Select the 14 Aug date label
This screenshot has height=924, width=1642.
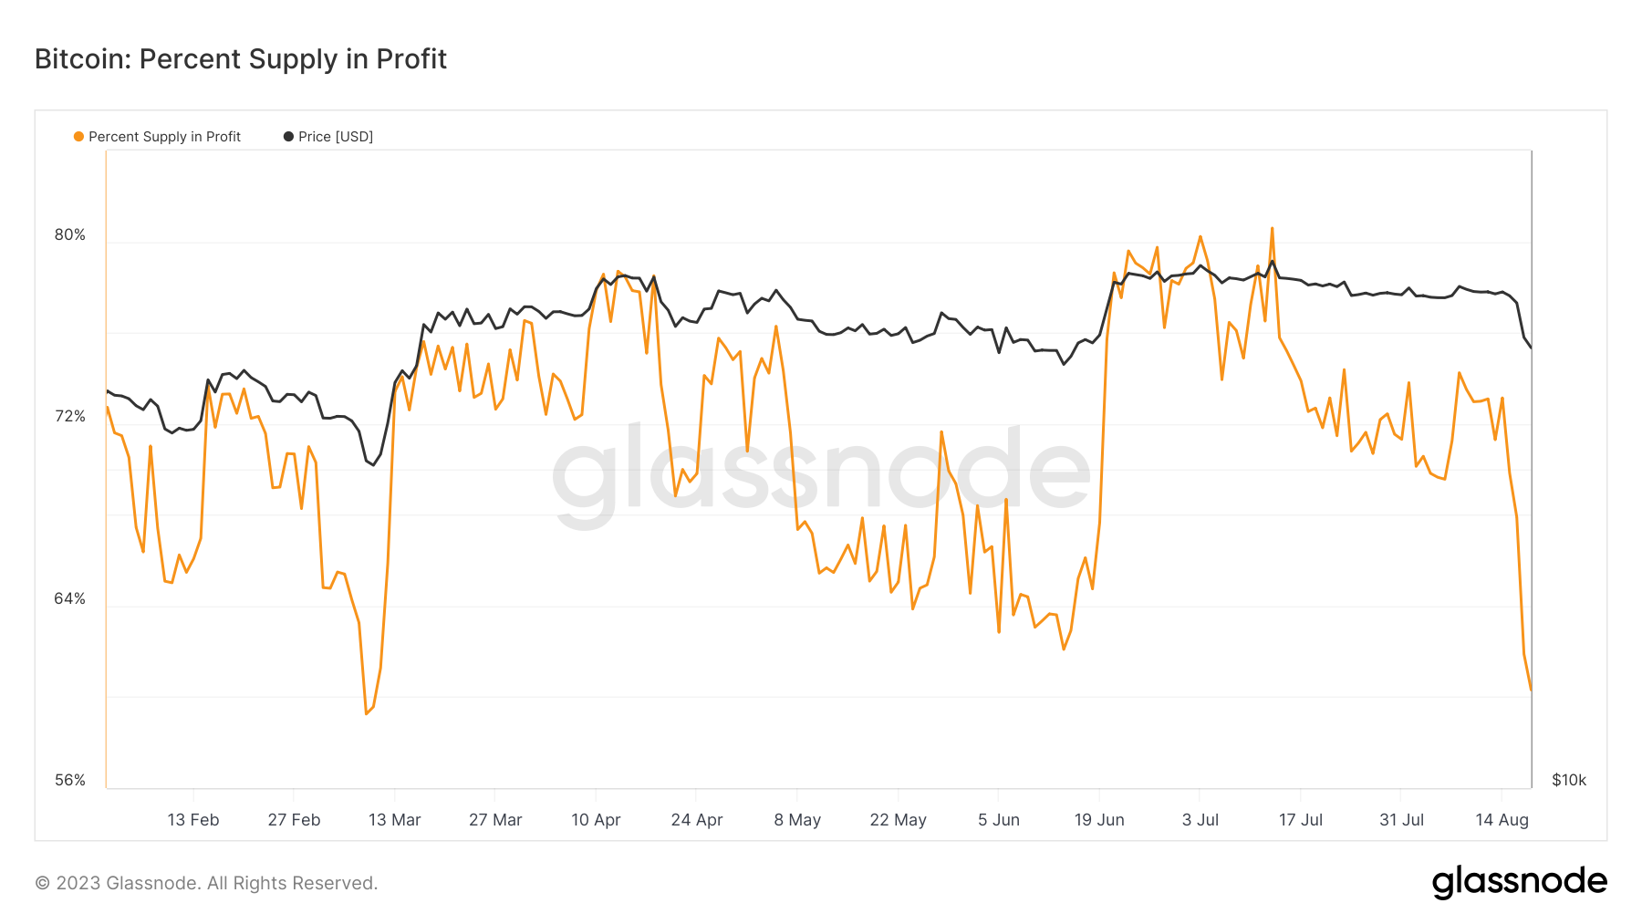point(1502,820)
